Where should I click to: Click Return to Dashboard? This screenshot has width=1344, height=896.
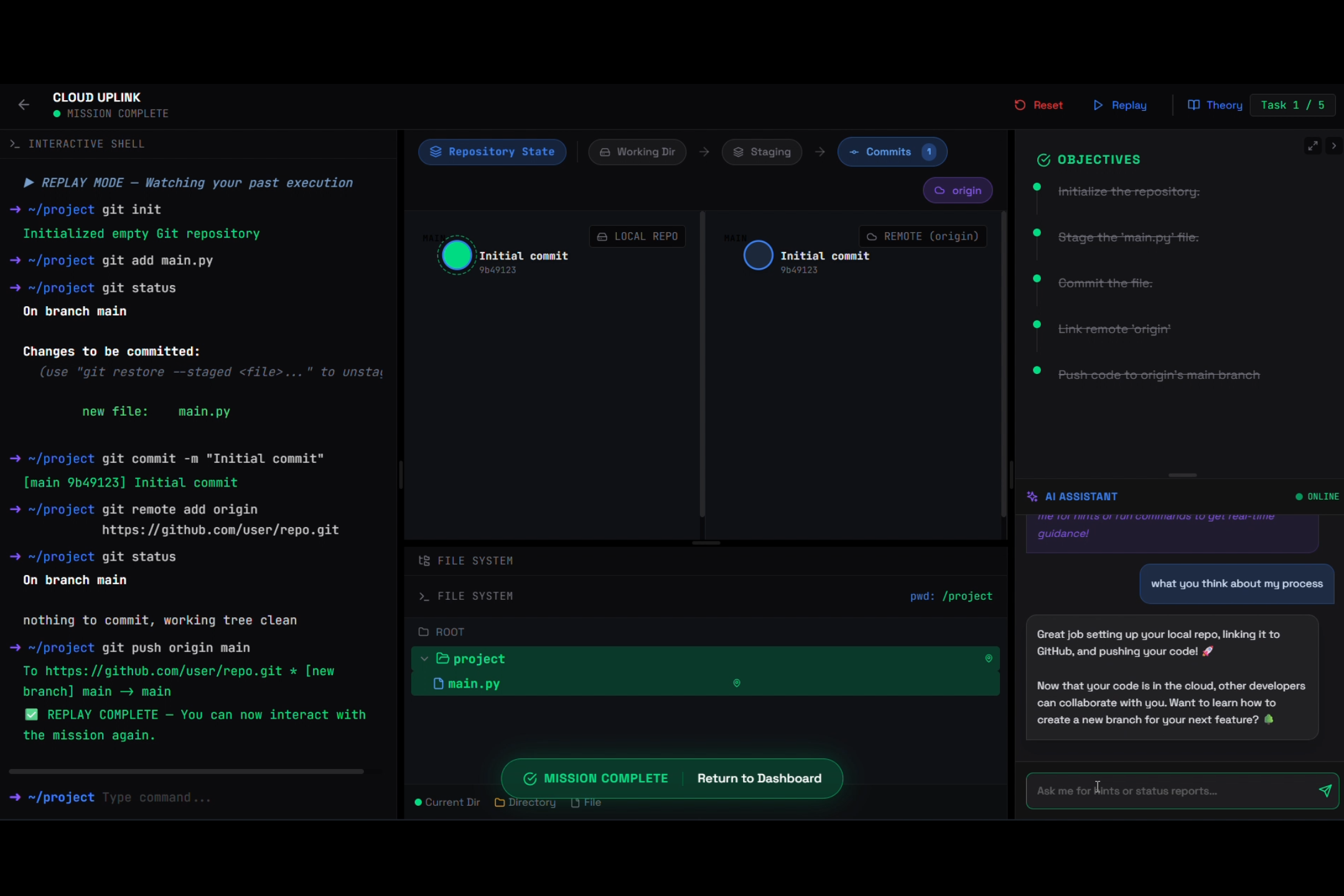tap(759, 778)
